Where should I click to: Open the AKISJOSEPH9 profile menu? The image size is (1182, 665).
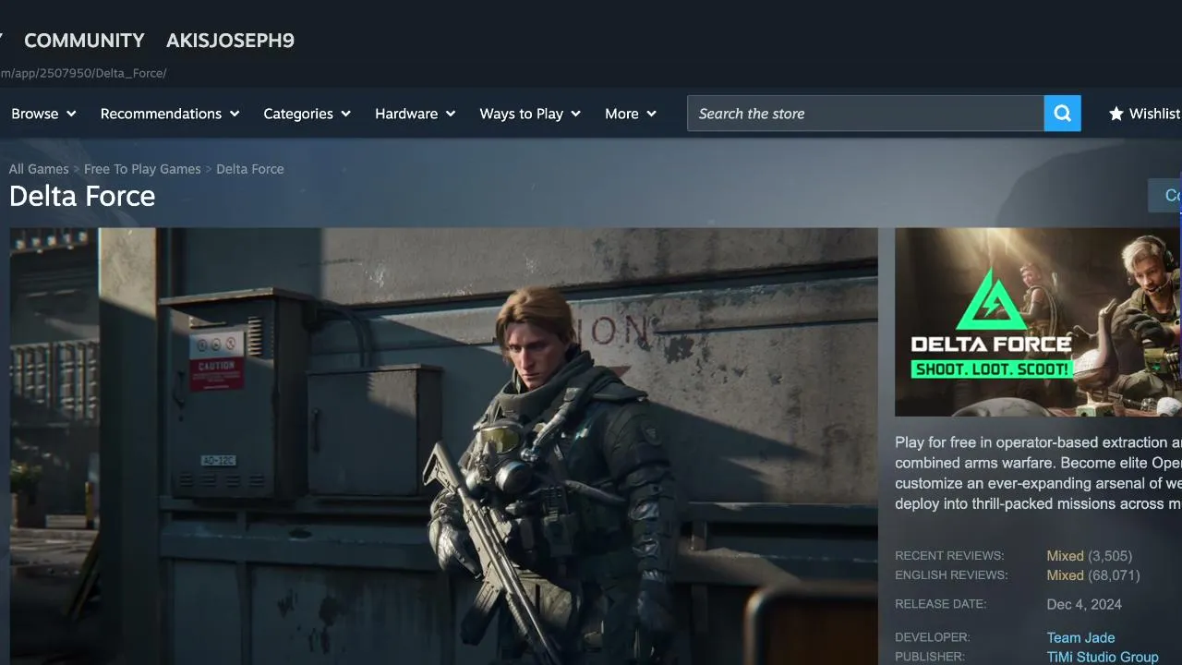click(230, 41)
